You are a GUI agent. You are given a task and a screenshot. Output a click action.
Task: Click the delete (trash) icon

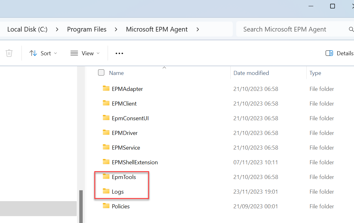(9, 53)
